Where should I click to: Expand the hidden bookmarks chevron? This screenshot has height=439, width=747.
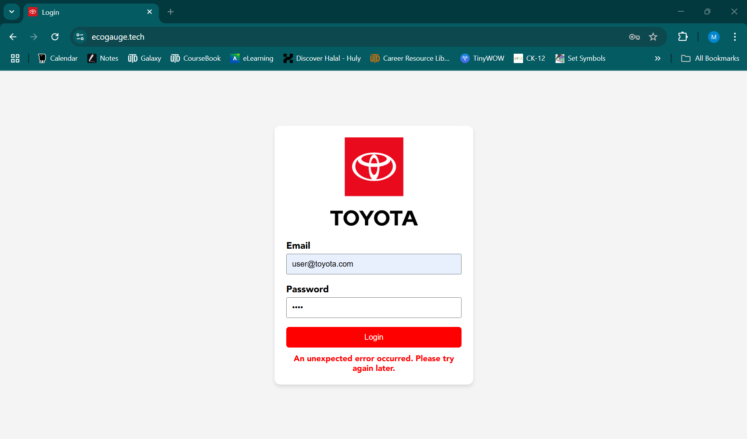(x=658, y=58)
